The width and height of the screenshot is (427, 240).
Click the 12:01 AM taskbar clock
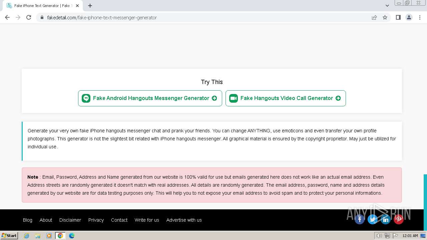pyautogui.click(x=410, y=236)
